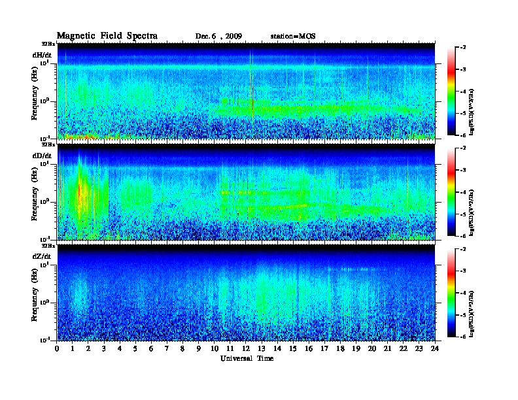
Task: Click the "-5" value on dD/dt color bar
Action: [x=463, y=214]
